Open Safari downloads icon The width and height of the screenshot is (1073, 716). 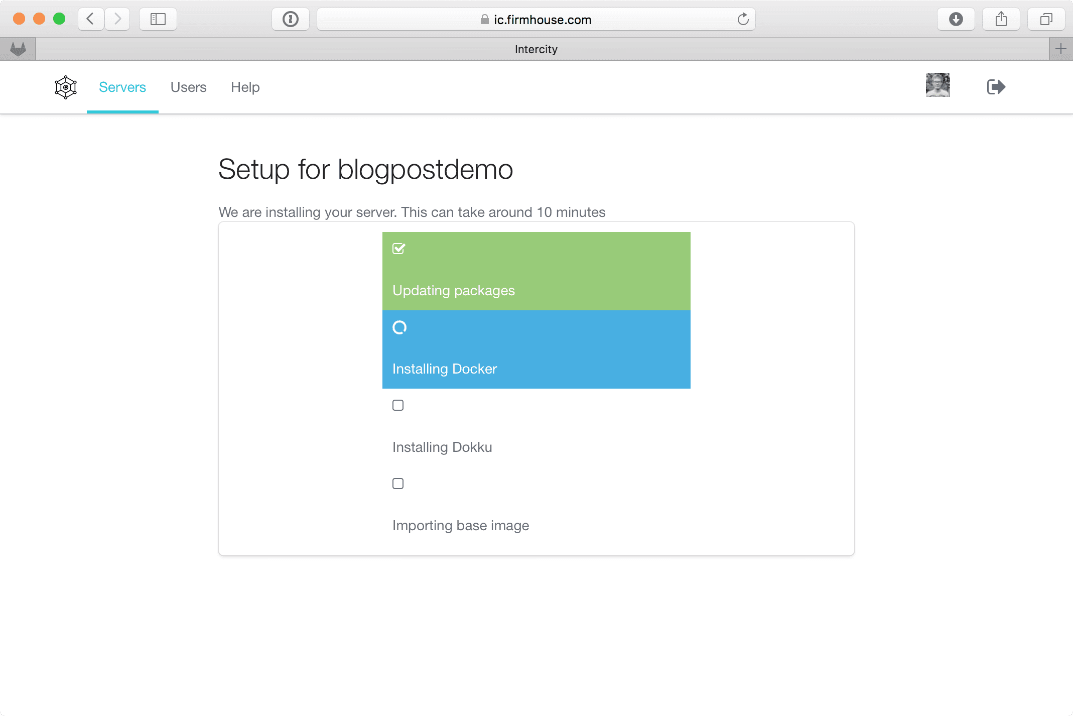tap(956, 20)
